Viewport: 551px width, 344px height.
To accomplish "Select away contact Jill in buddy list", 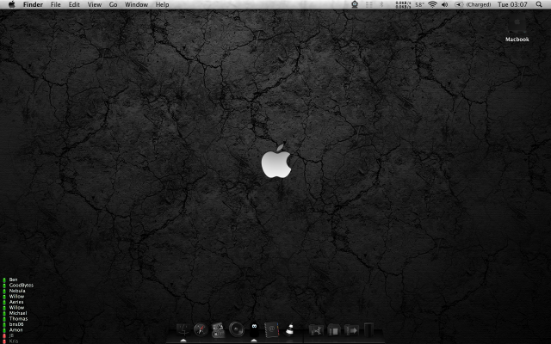I will pos(11,335).
